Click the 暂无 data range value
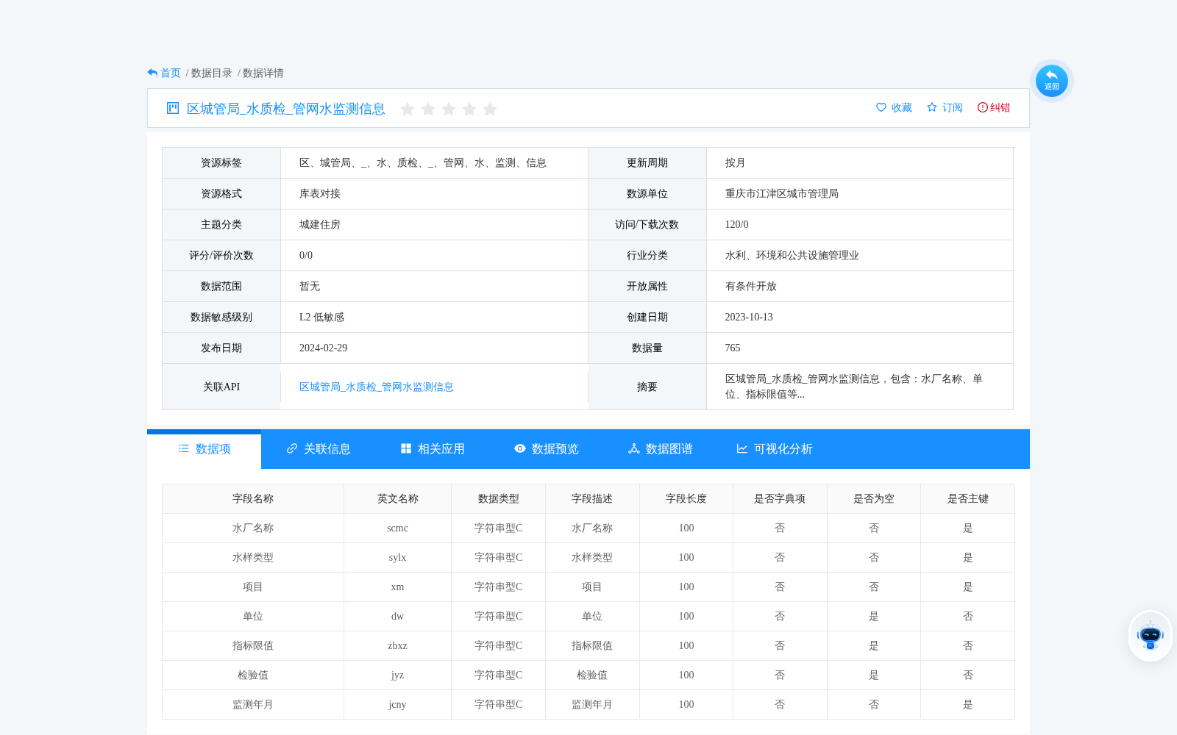Image resolution: width=1177 pixels, height=735 pixels. click(310, 286)
